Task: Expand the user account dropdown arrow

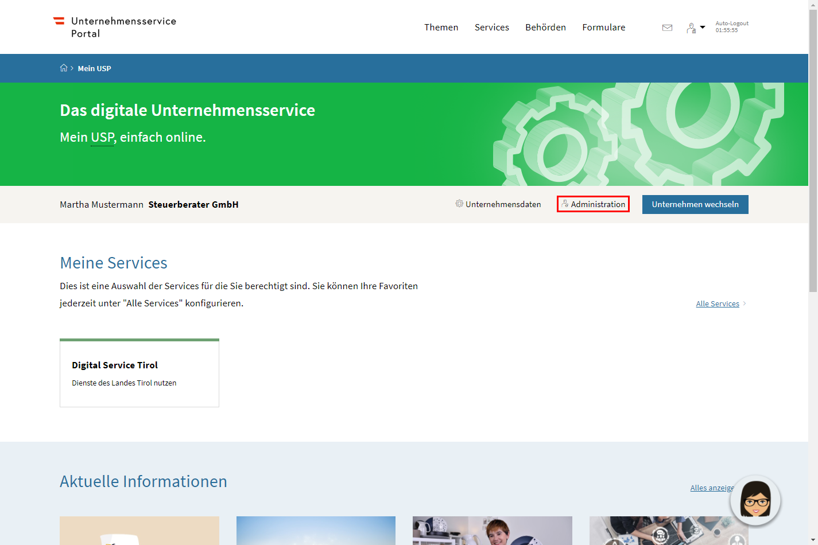Action: [703, 27]
